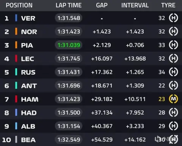The width and height of the screenshot is (182, 146).
Task: Click the green fastest lap 1:31.039 badge
Action: click(x=69, y=45)
